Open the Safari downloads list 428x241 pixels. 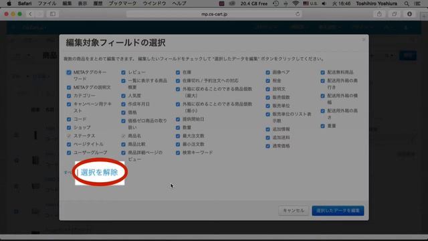[409, 14]
